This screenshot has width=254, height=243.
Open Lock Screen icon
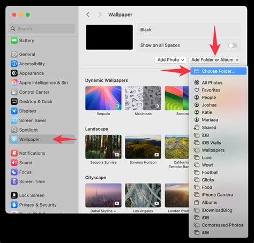pos(14,195)
